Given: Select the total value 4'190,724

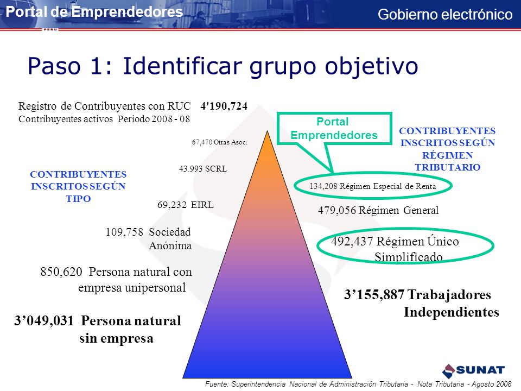Looking at the screenshot, I should coord(224,106).
